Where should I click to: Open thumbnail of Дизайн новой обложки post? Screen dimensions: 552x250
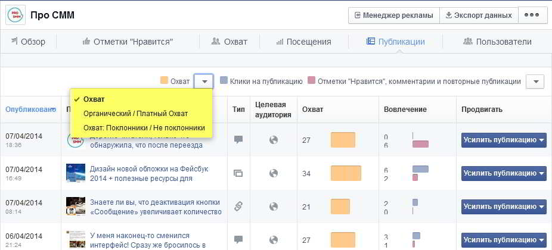pyautogui.click(x=76, y=173)
